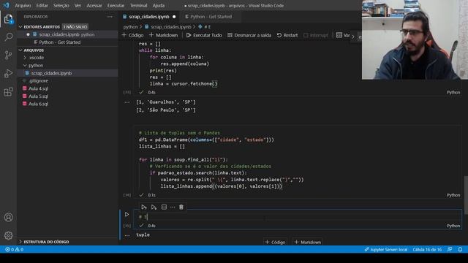Click the editor vertical scrollbar thumb
The height and width of the screenshot is (263, 468).
point(466,194)
